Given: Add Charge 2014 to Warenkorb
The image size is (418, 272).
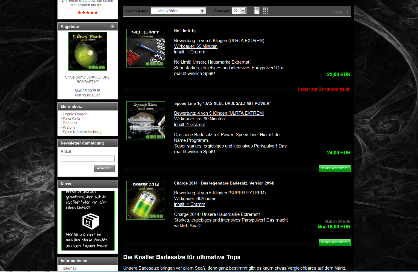Looking at the screenshot, I should point(335,242).
